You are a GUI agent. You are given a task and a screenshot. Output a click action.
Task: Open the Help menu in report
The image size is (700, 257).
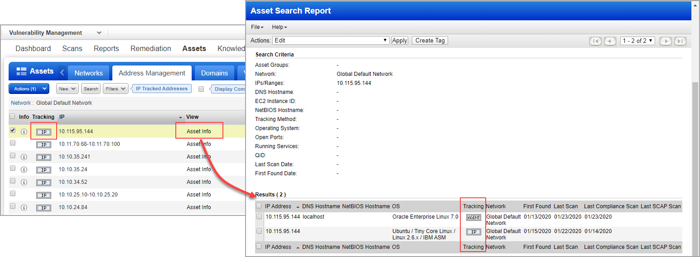[280, 27]
